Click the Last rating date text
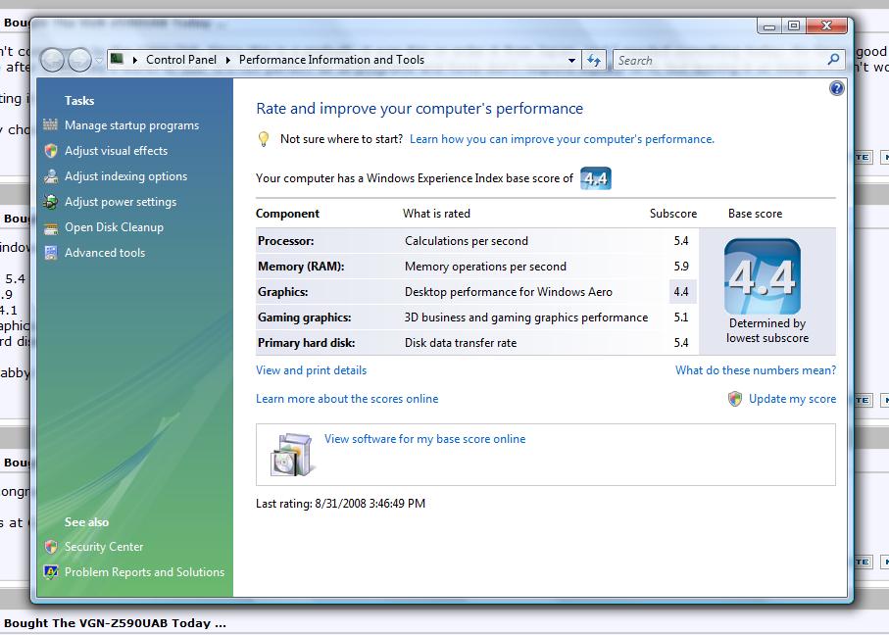Image resolution: width=889 pixels, height=635 pixels. (340, 504)
